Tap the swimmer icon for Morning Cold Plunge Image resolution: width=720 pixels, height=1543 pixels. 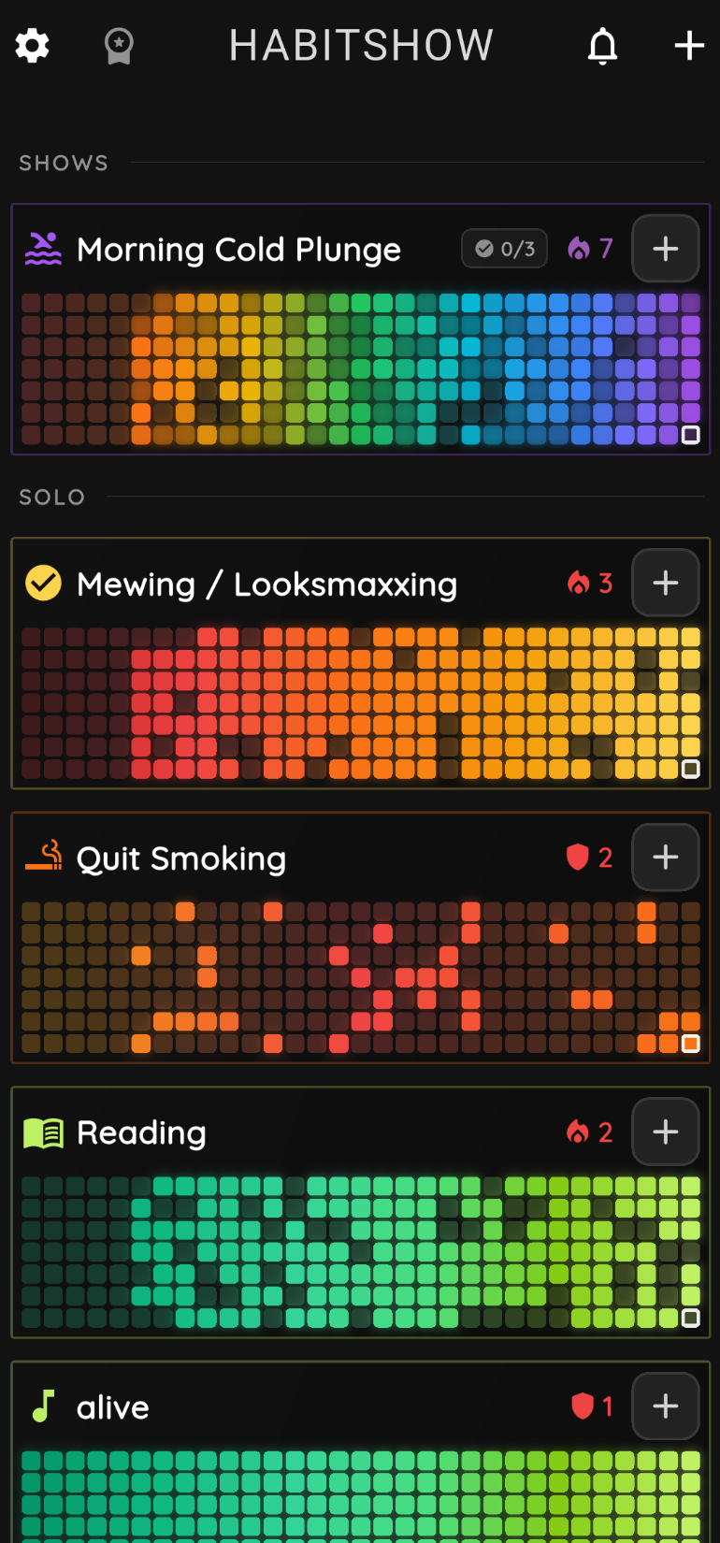43,249
